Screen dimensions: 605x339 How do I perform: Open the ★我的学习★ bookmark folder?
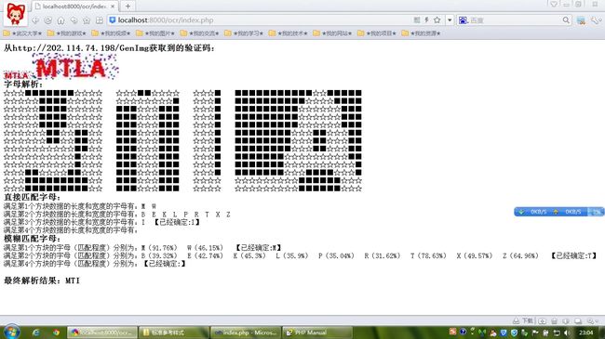tap(244, 33)
